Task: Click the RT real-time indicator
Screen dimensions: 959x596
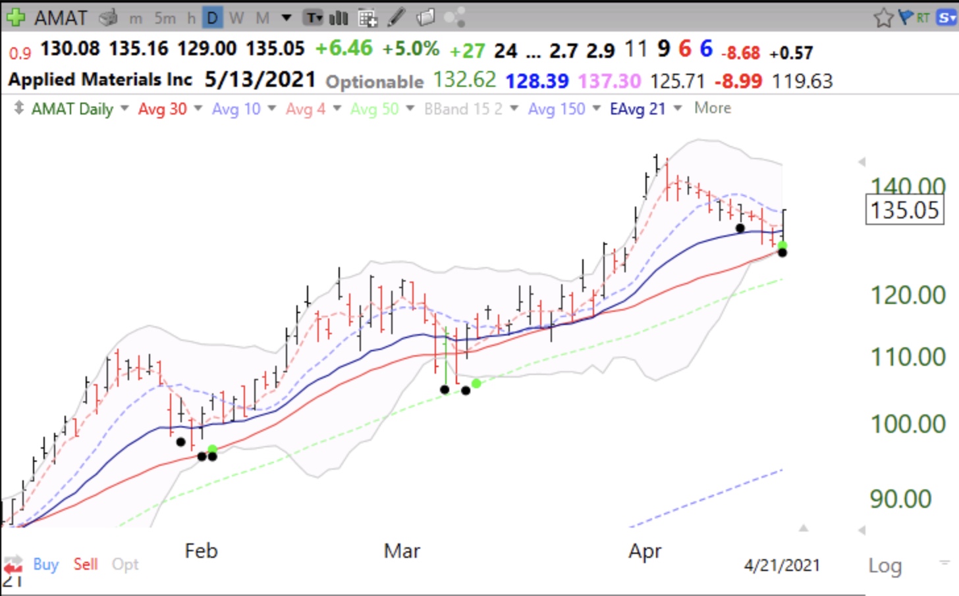Action: pos(923,18)
